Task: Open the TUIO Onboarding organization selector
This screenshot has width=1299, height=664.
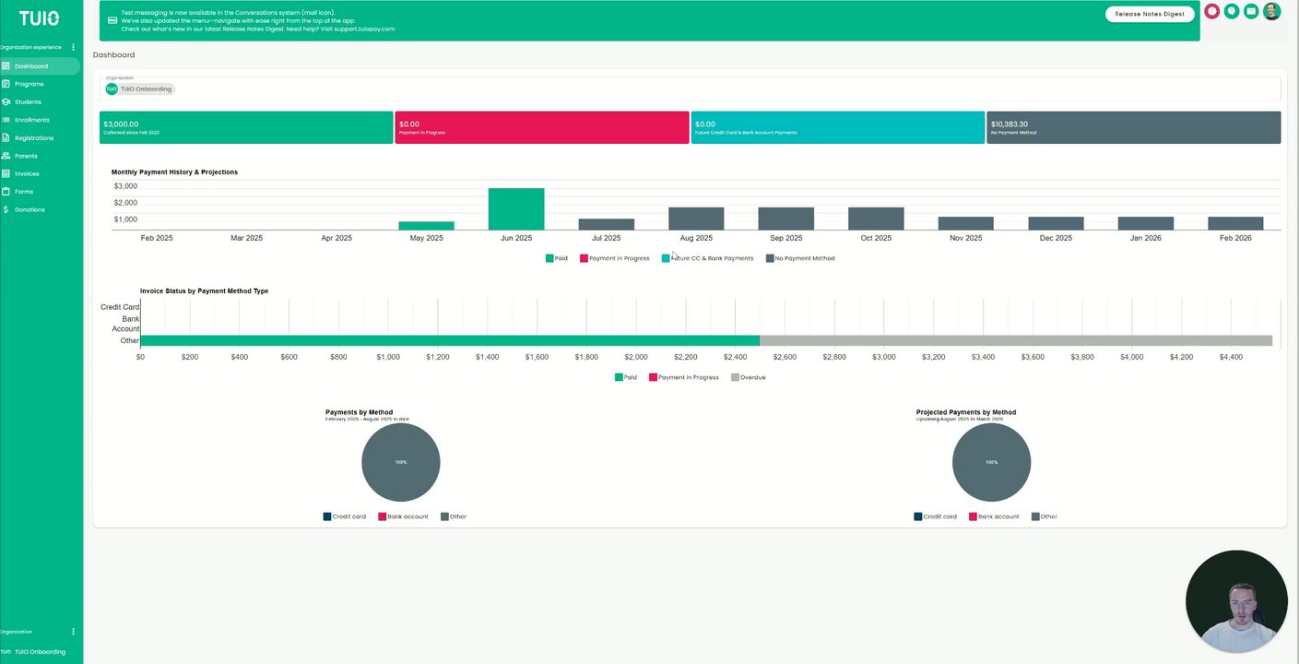Action: point(140,89)
